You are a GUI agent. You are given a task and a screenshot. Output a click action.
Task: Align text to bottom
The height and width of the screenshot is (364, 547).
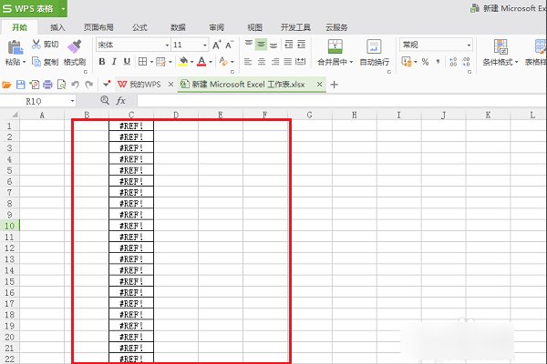[x=273, y=45]
